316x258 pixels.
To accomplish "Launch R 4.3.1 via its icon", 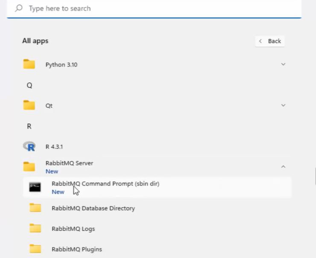I will [x=29, y=146].
